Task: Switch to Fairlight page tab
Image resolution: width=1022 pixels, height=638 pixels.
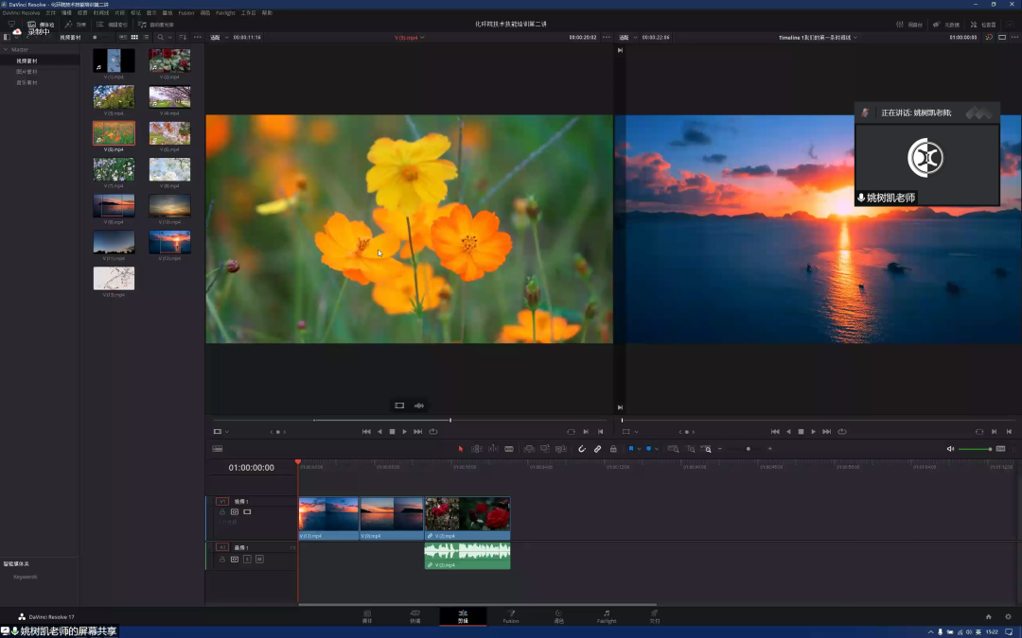Action: tap(607, 616)
